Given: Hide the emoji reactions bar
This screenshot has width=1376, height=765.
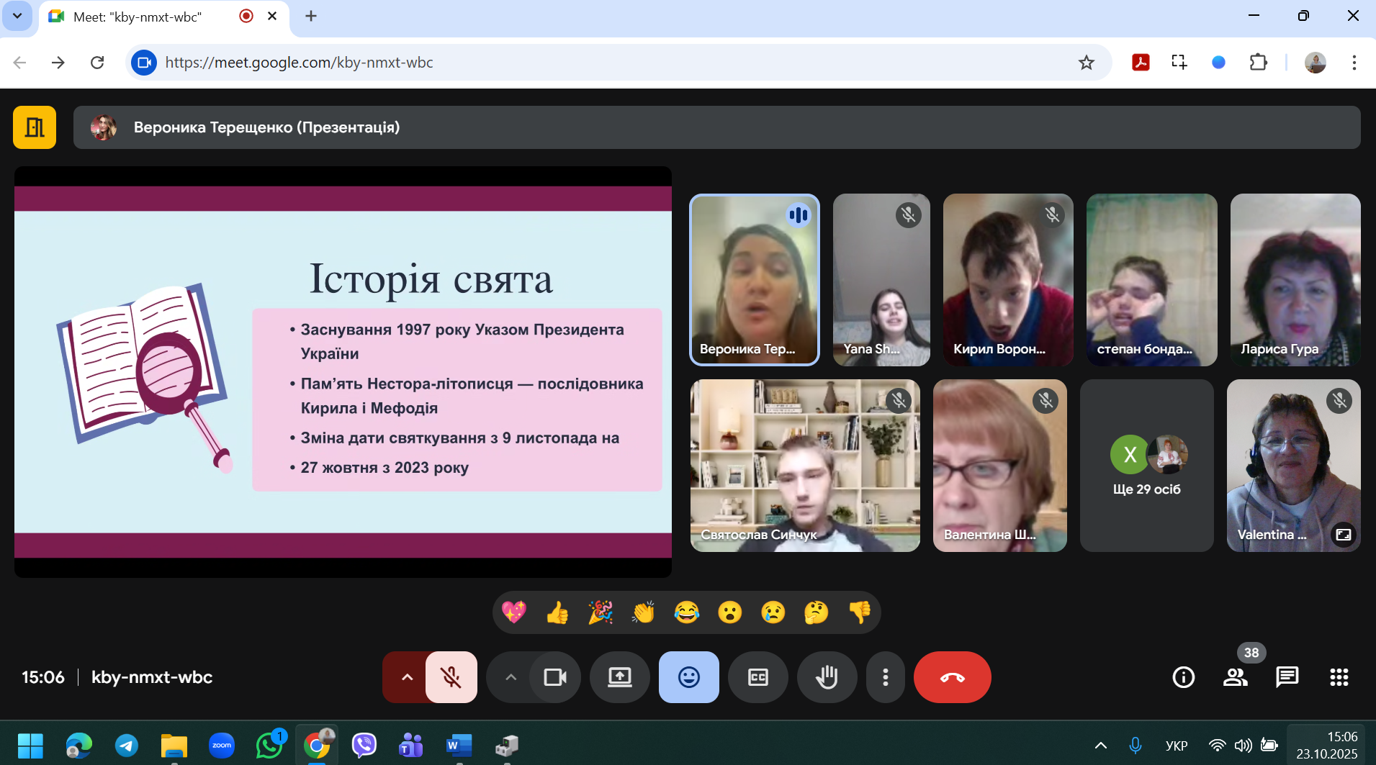Looking at the screenshot, I should (x=688, y=677).
